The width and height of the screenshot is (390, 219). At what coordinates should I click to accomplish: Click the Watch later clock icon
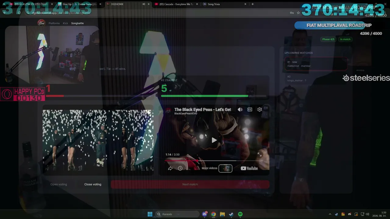coord(180,168)
